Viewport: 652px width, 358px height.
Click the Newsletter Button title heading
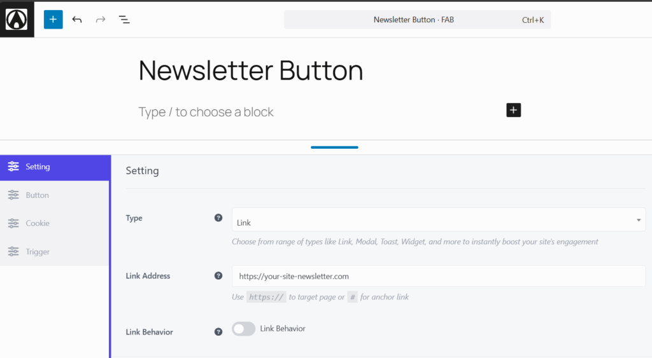(251, 70)
